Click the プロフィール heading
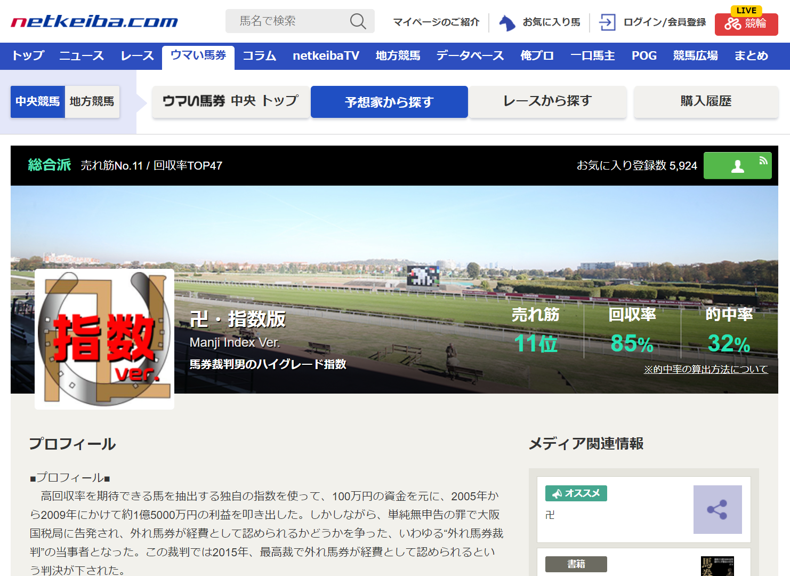Viewport: 790px width, 576px height. click(72, 444)
